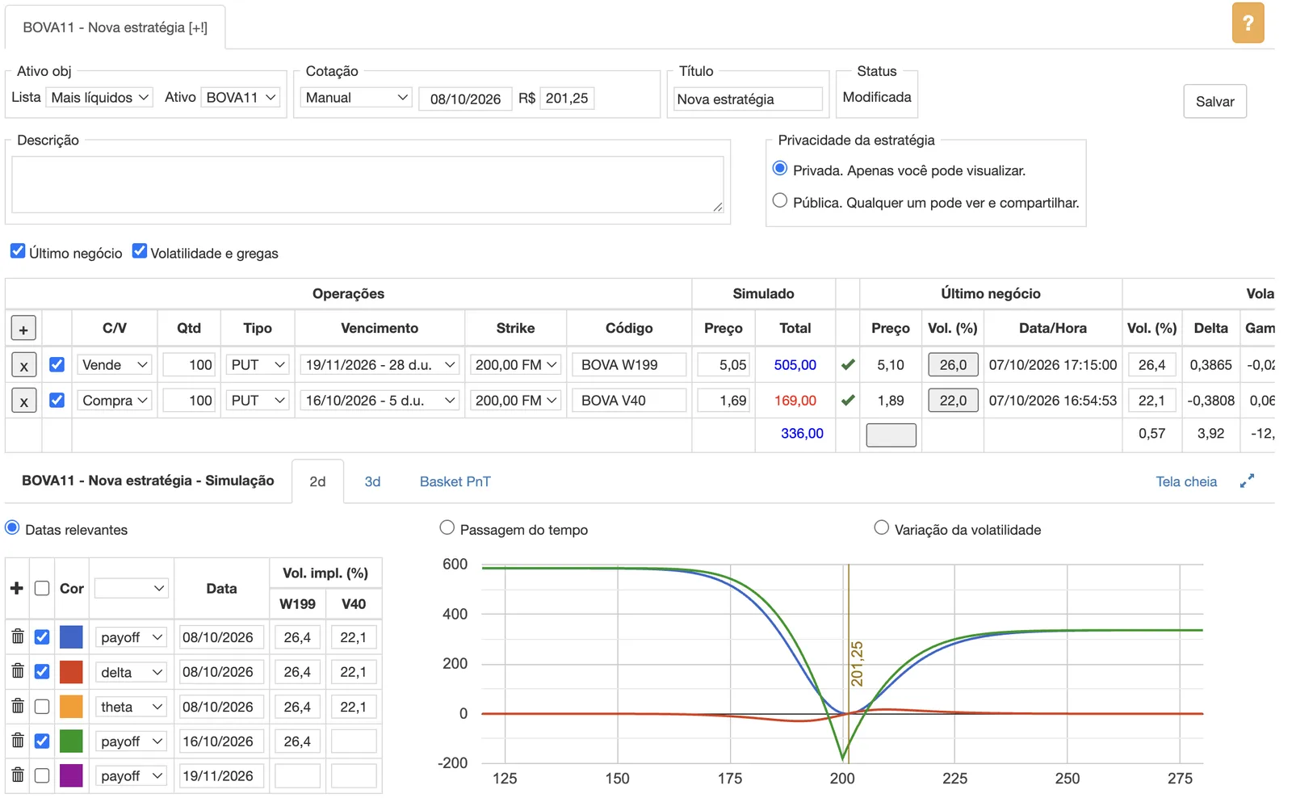Open strike dropdown in BOVA V40 row
The image size is (1292, 798).
(516, 401)
